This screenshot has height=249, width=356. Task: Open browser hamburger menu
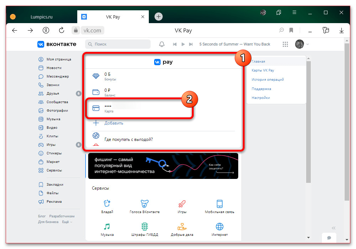pyautogui.click(x=294, y=12)
